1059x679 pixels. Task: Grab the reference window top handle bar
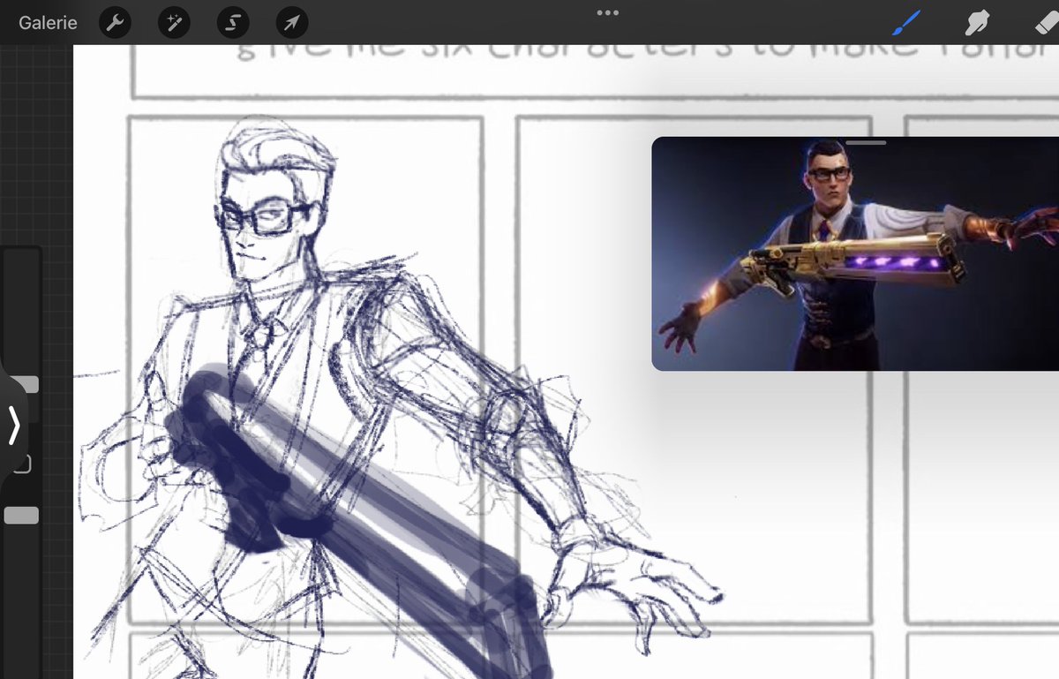866,142
